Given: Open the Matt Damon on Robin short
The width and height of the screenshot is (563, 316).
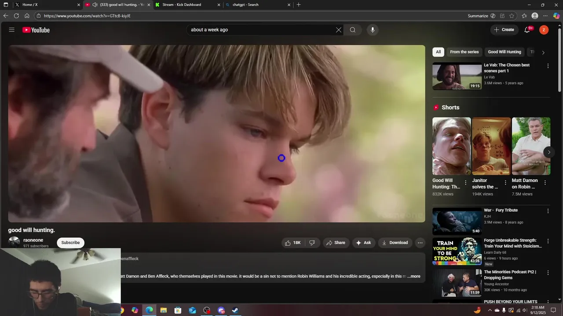Looking at the screenshot, I should pos(531,146).
